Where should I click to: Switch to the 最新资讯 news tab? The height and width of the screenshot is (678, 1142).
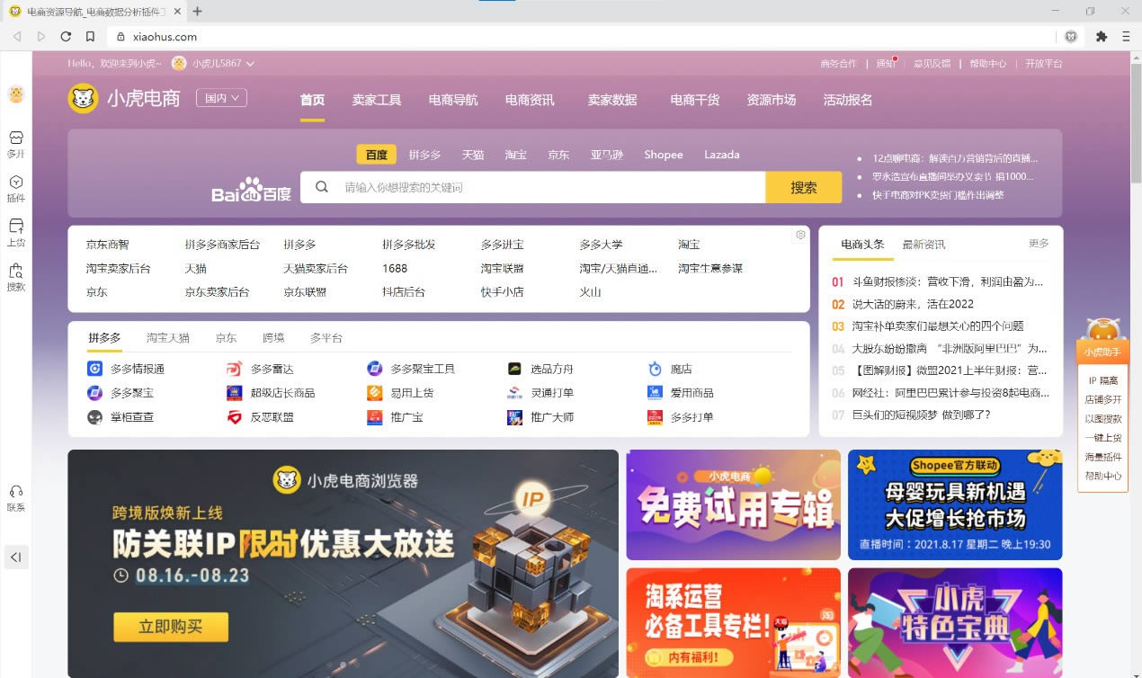(923, 245)
